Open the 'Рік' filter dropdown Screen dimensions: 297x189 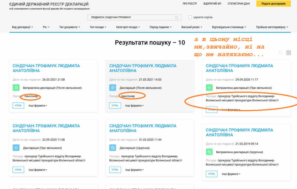46,27
